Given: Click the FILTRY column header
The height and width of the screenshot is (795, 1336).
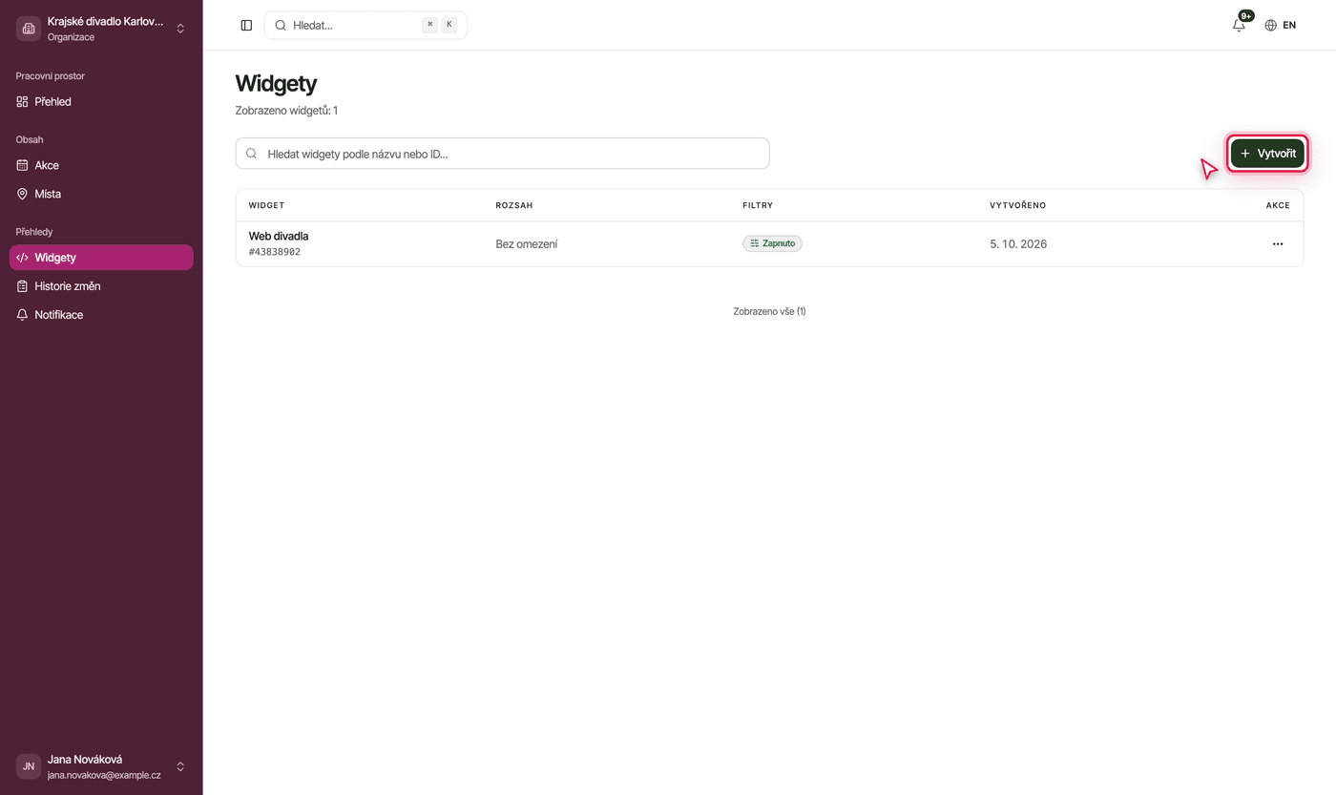Looking at the screenshot, I should [x=758, y=205].
